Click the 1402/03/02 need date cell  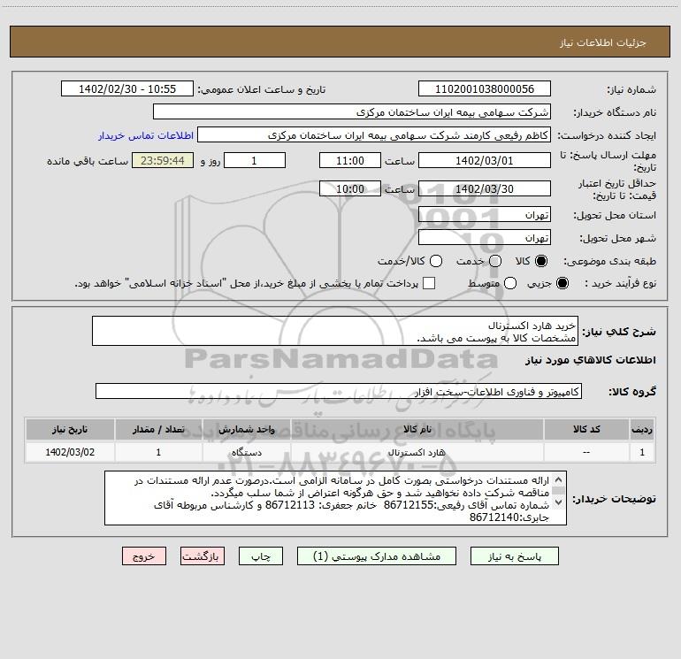click(x=70, y=452)
